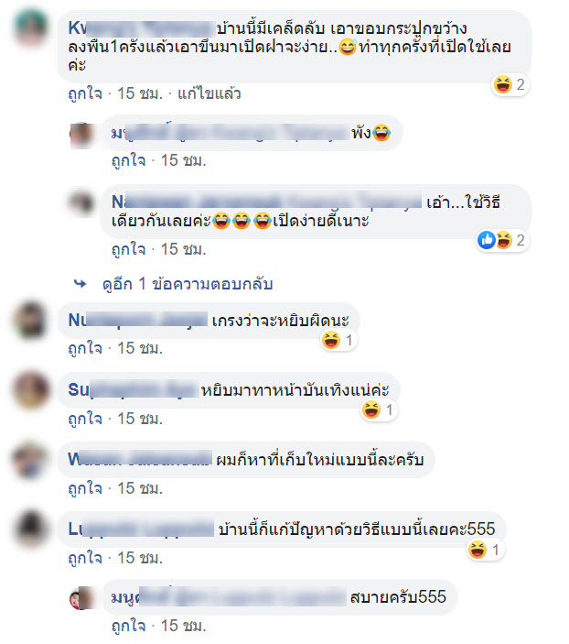
Task: Click the reply arrow icon beside ดูอีก 1
Action: [x=80, y=283]
